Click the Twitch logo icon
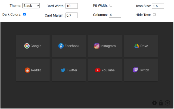The height and width of the screenshot is (109, 174). click(x=135, y=70)
